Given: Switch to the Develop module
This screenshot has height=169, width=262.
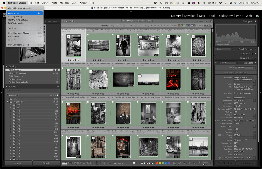Looking at the screenshot, I should [x=190, y=16].
